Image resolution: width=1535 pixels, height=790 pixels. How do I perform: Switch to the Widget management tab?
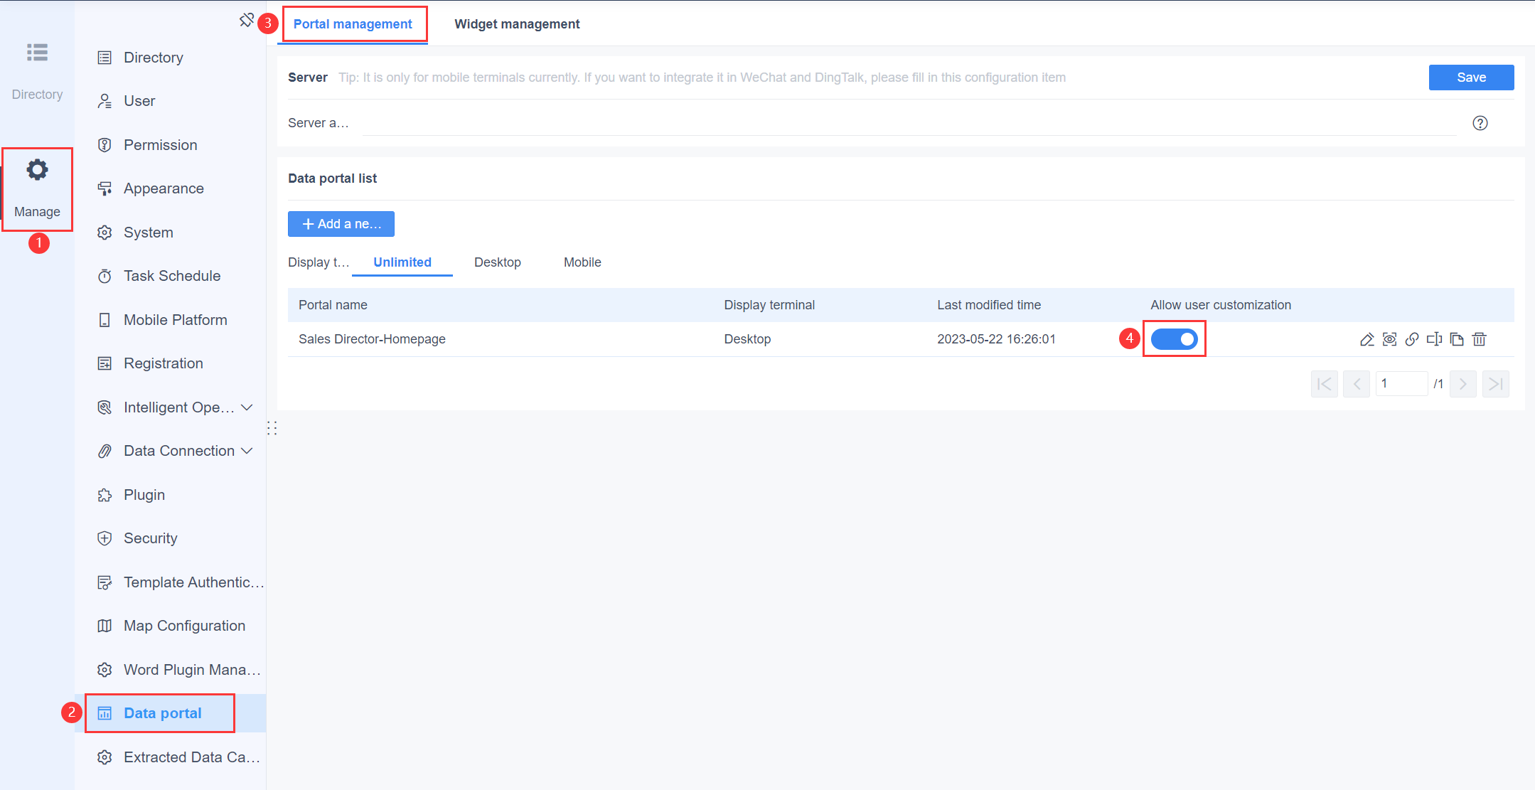pyautogui.click(x=517, y=23)
